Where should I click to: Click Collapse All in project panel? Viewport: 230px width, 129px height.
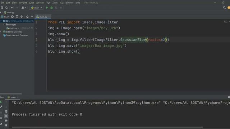22,17
